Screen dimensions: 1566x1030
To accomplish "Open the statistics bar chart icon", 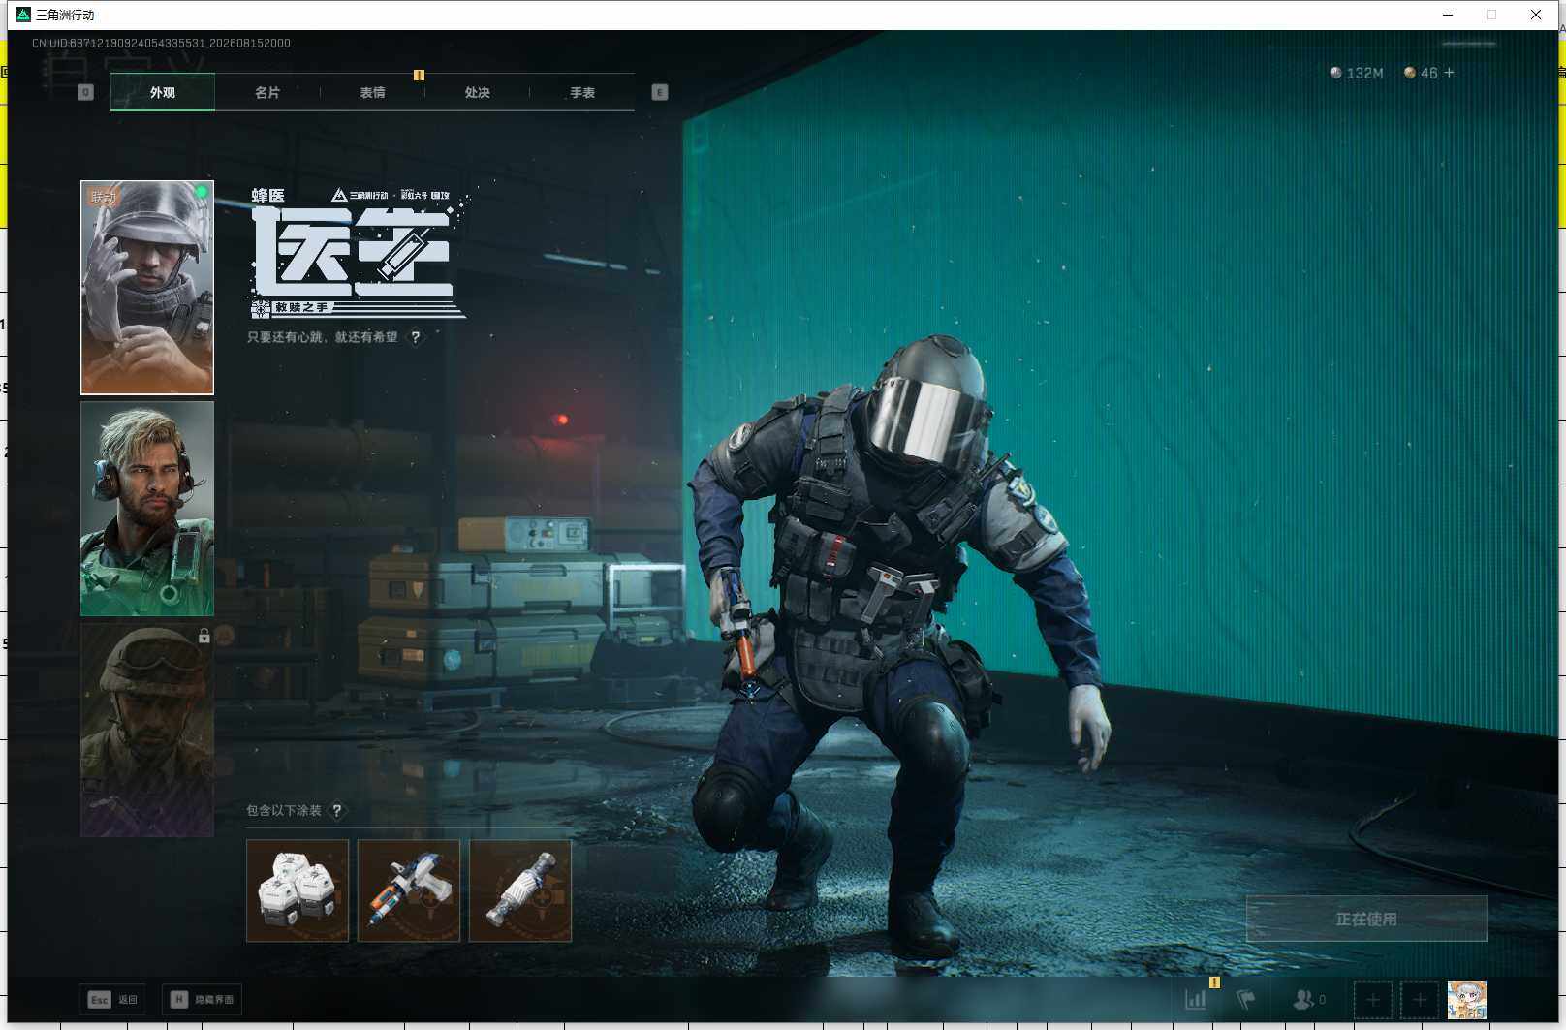I will click(1196, 999).
